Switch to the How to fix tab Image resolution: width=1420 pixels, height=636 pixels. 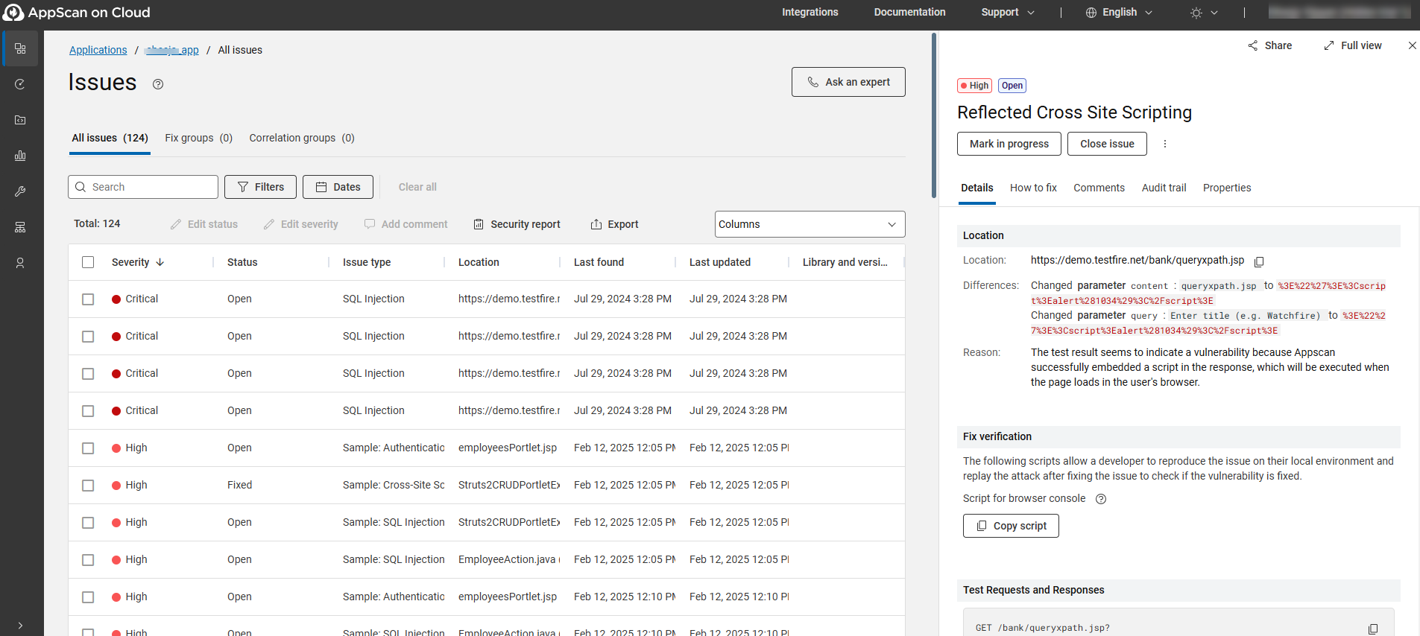point(1033,188)
